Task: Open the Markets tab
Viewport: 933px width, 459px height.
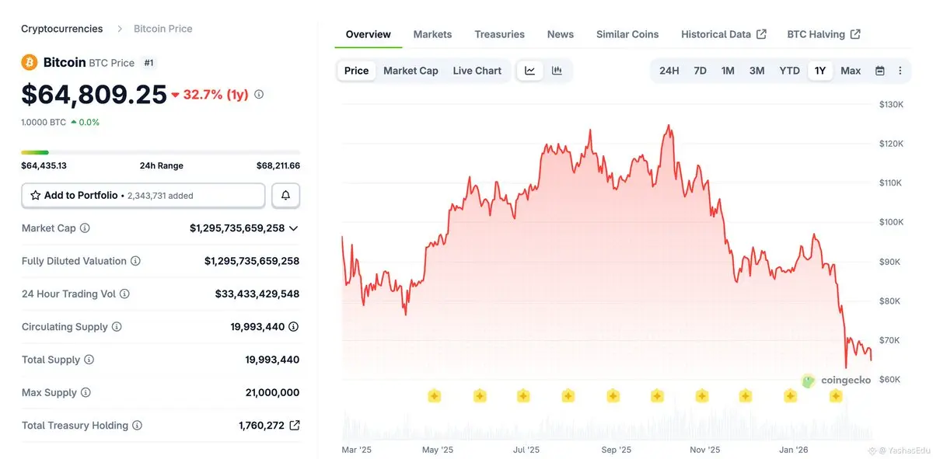Action: pos(432,34)
